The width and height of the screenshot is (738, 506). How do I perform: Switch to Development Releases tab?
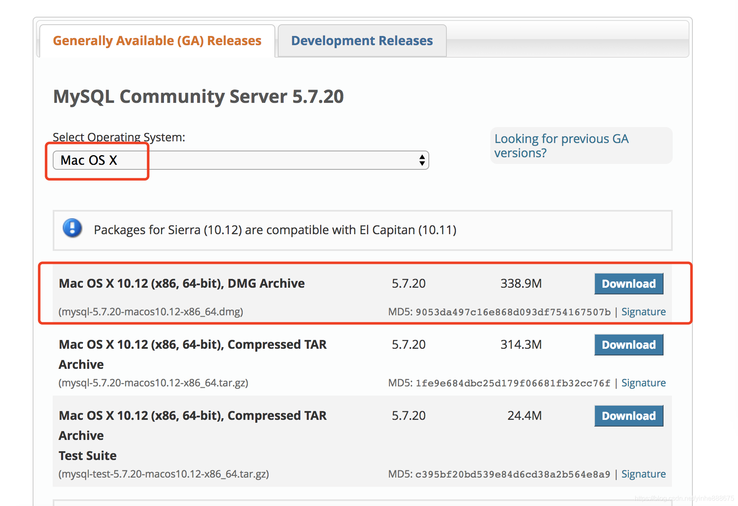tap(362, 41)
